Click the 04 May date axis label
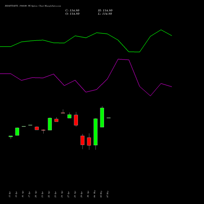 pyautogui.click(x=95, y=194)
